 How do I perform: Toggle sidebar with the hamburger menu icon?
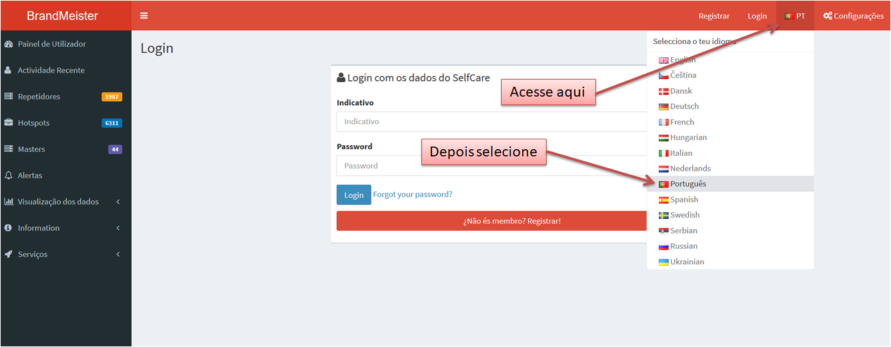pyautogui.click(x=144, y=16)
